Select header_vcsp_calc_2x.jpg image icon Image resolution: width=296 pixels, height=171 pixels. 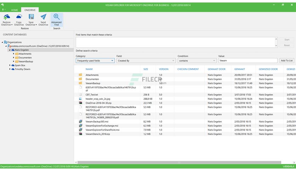point(80,99)
